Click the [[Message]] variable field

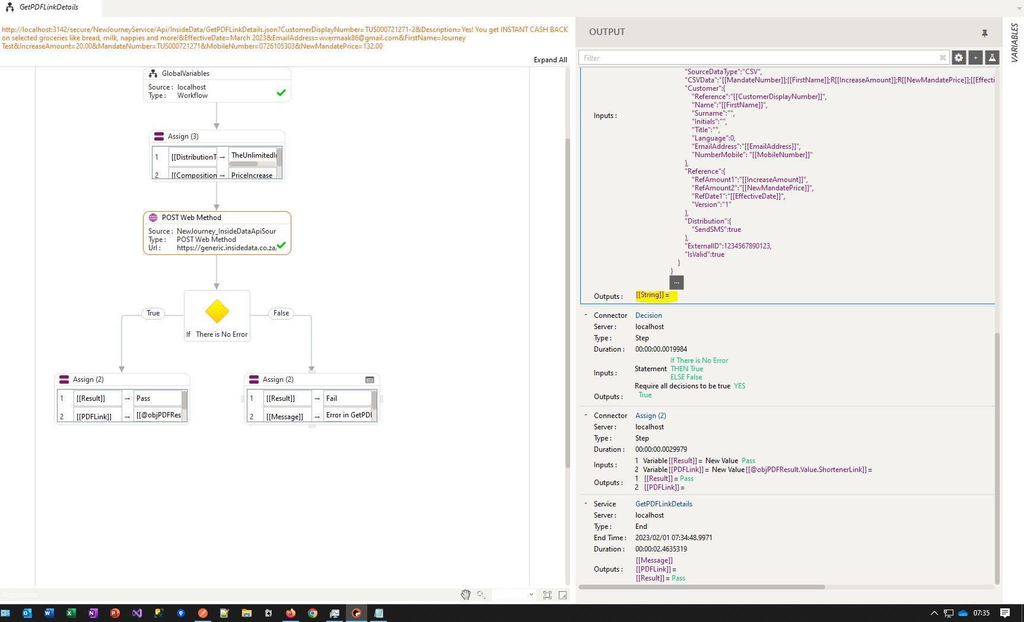click(x=287, y=416)
